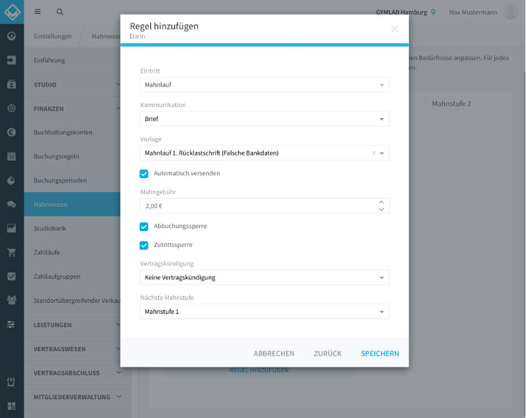The height and width of the screenshot is (418, 526).
Task: Clear the selected Vorlage with the x
Action: pos(374,153)
